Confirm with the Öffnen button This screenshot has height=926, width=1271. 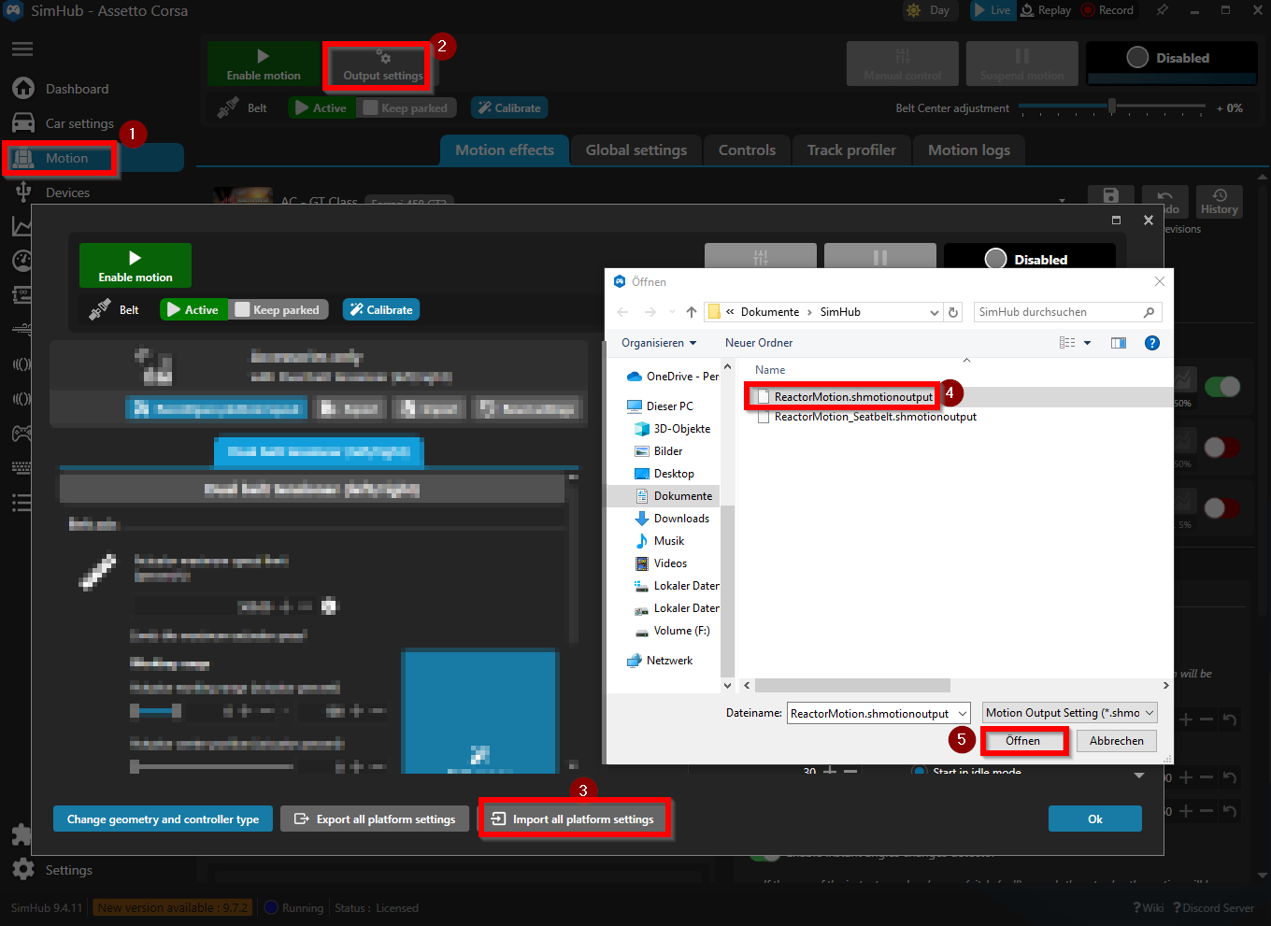(x=1024, y=740)
